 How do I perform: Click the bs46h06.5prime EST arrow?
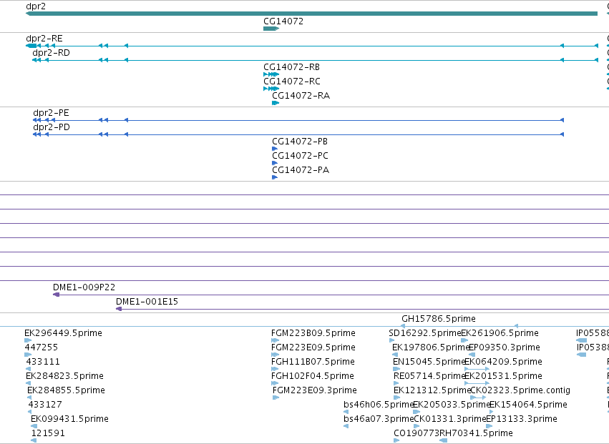click(x=346, y=412)
